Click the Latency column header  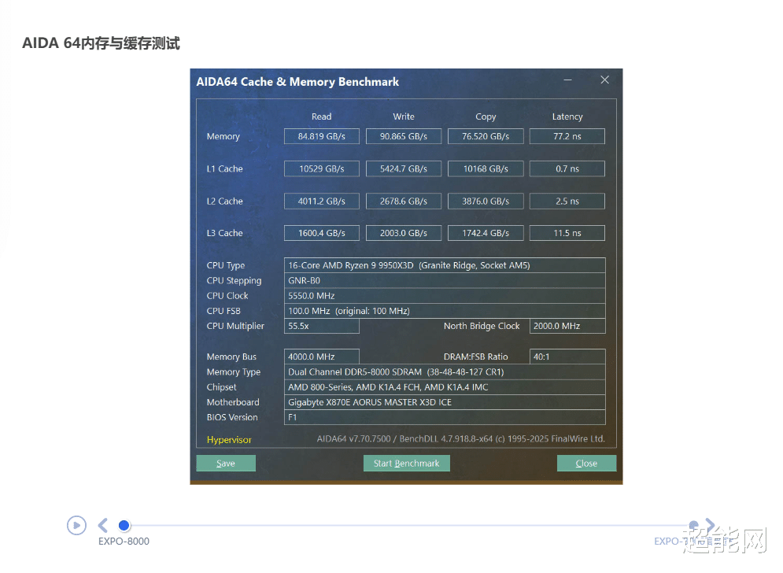tap(567, 117)
